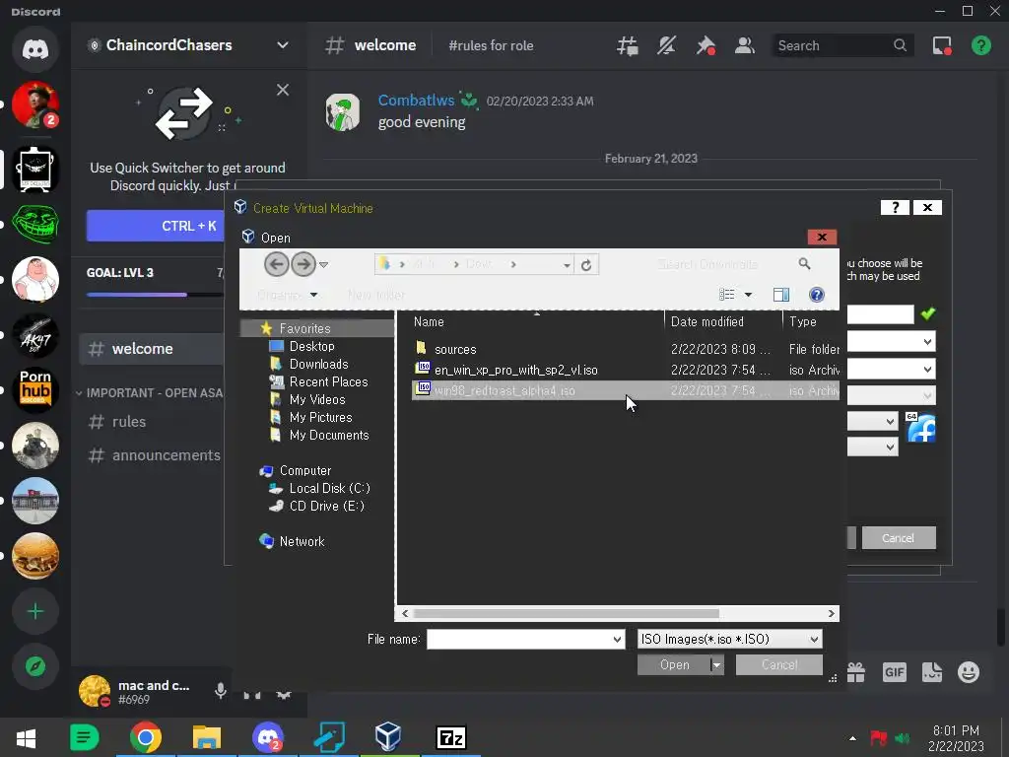Go back in Open dialog

277,264
